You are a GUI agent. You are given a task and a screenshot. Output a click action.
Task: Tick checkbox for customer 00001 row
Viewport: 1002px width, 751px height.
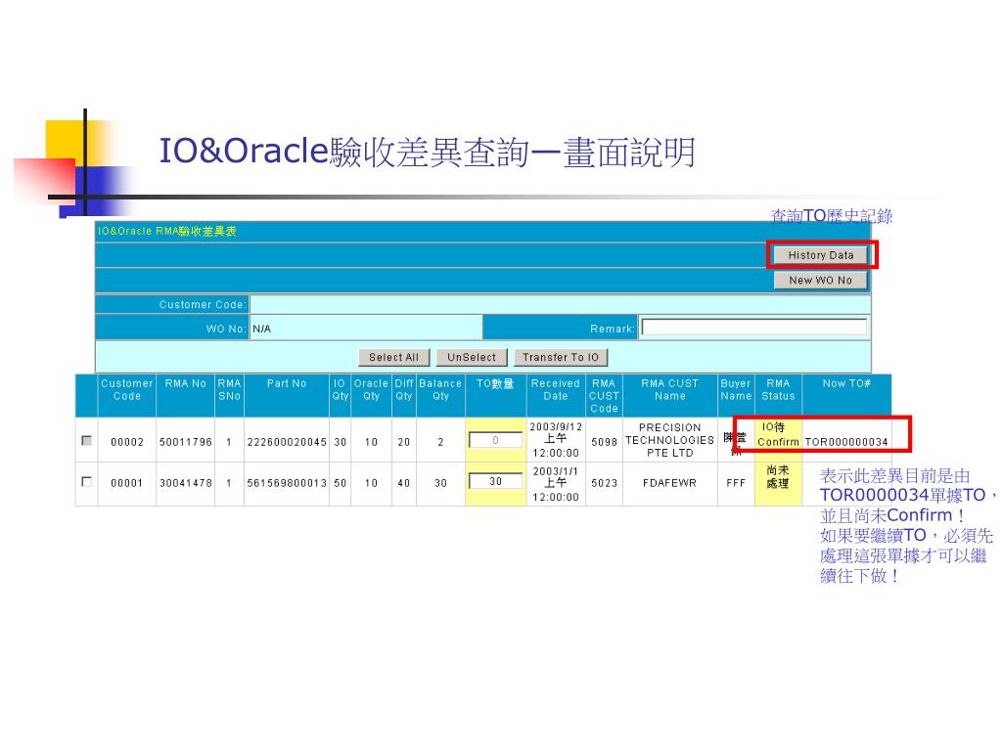pos(86,481)
